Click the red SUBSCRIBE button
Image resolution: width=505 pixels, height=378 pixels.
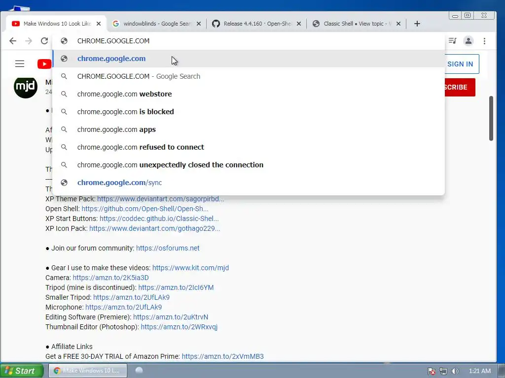(459, 87)
